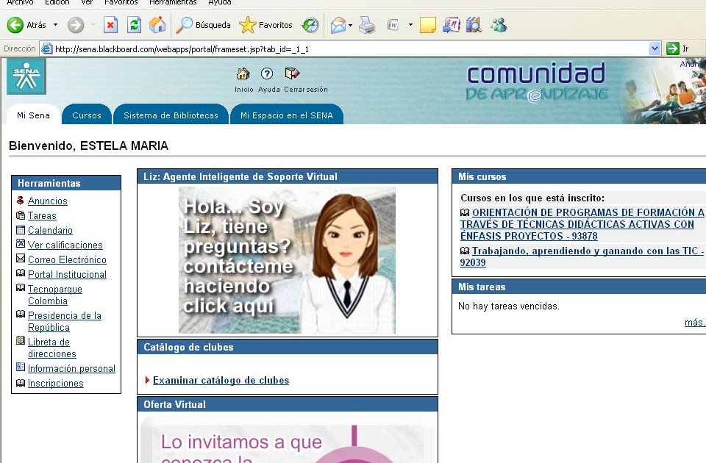Click the Tareas clipboard icon
Image resolution: width=706 pixels, height=463 pixels.
click(21, 215)
